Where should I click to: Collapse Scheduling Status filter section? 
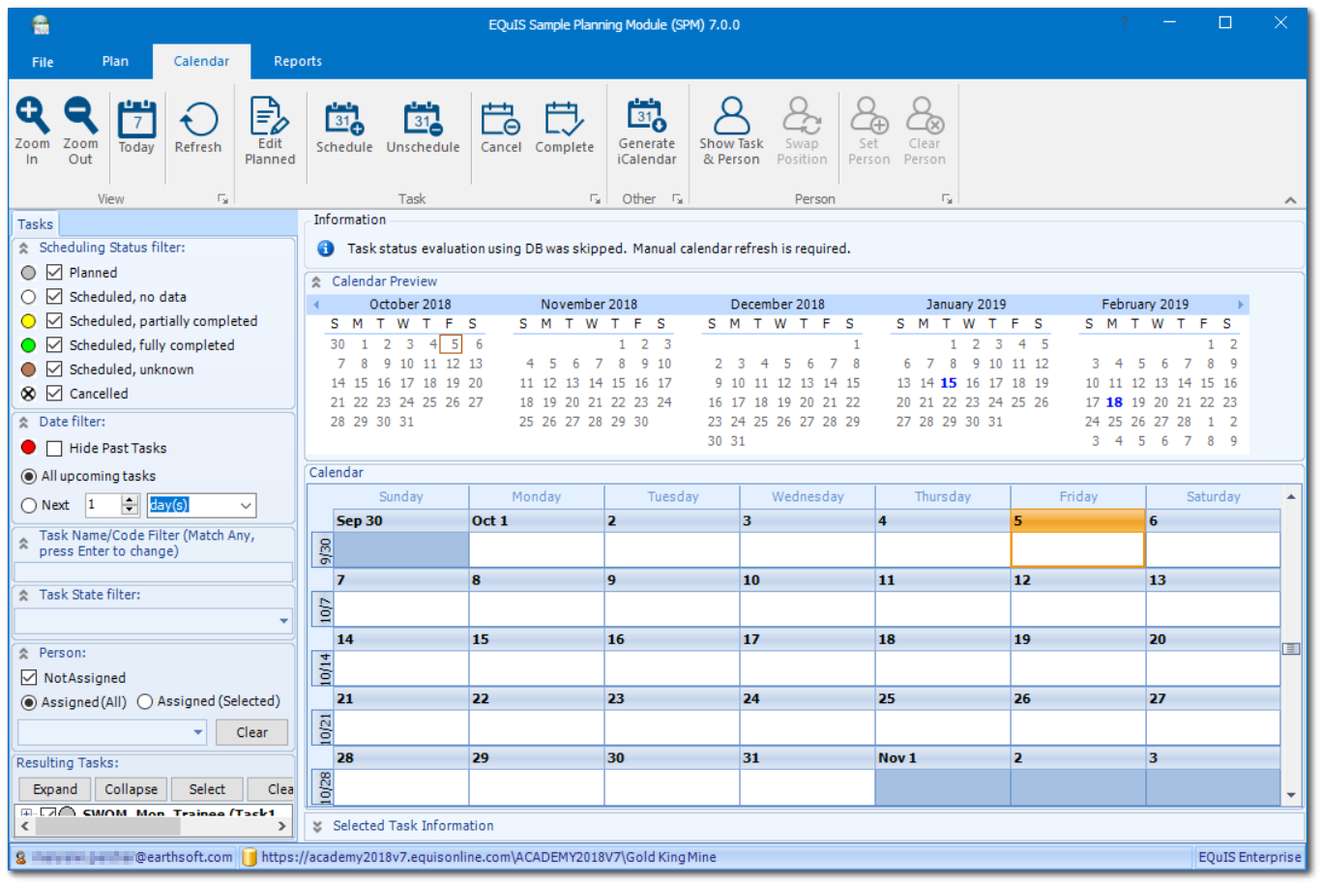(x=23, y=249)
